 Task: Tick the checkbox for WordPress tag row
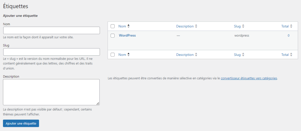(x=113, y=36)
